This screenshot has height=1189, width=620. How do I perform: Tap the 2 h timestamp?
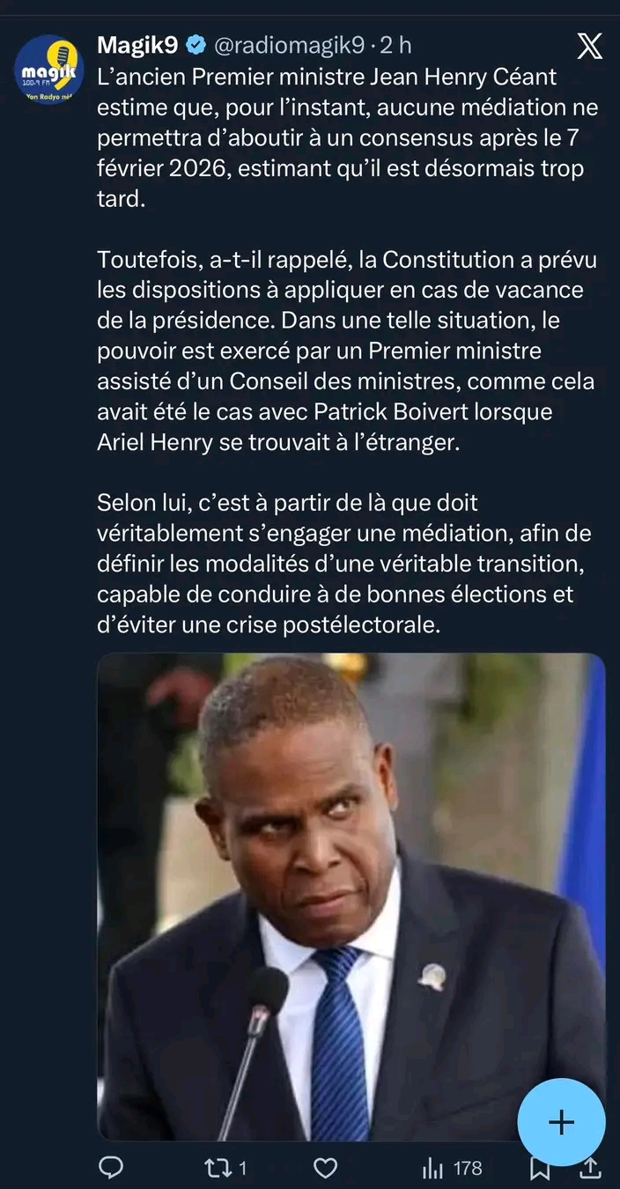pos(395,44)
